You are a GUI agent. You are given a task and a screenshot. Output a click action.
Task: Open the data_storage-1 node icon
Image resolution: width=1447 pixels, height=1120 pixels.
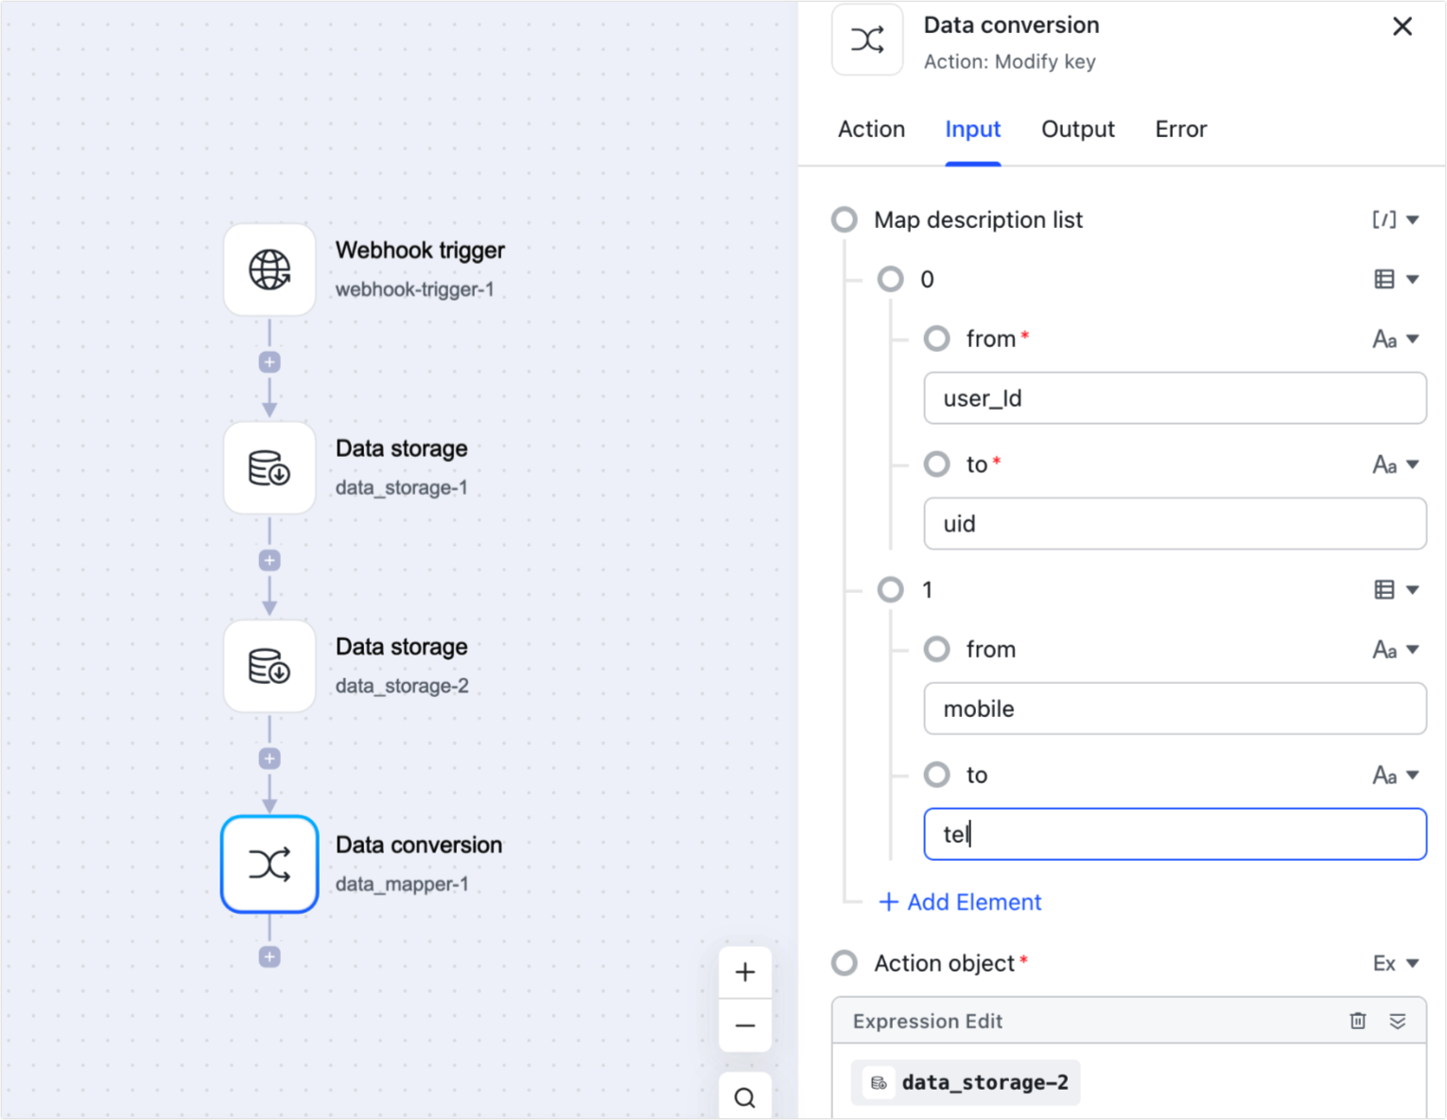tap(270, 467)
